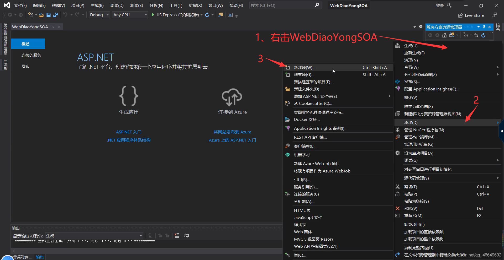Click output horizontal scrollbar left arrow

point(14,251)
